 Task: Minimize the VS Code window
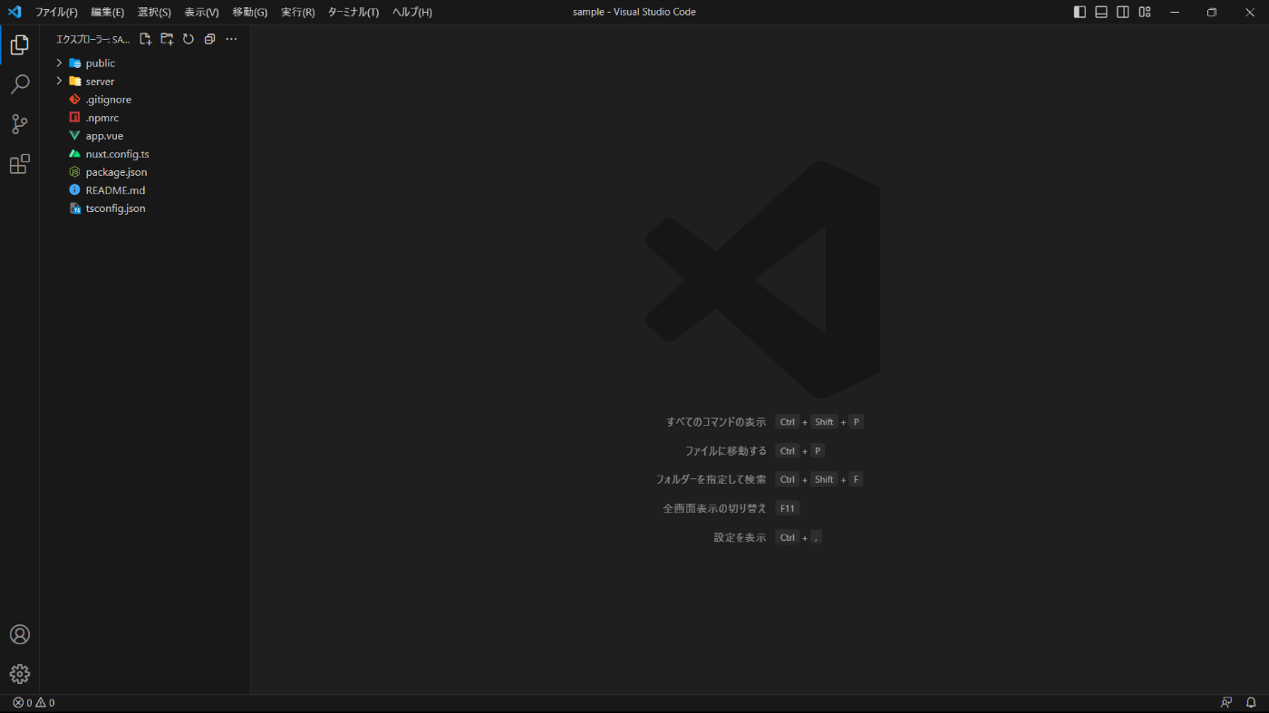click(x=1175, y=12)
